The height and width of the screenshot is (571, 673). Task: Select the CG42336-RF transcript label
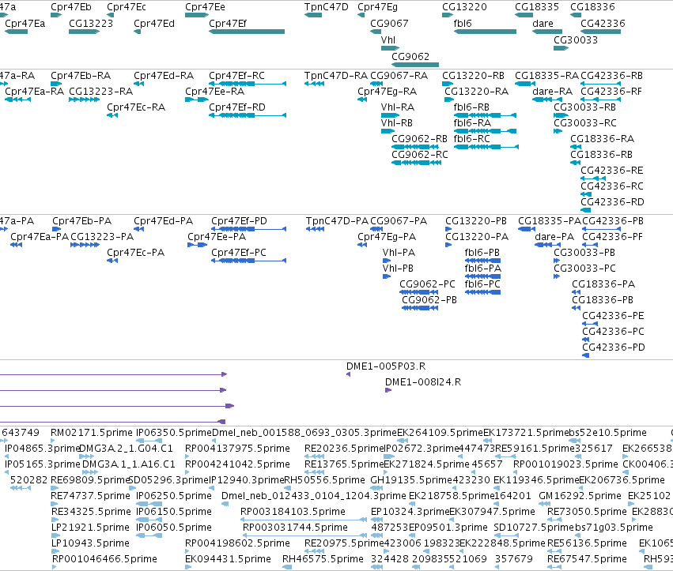tap(611, 92)
